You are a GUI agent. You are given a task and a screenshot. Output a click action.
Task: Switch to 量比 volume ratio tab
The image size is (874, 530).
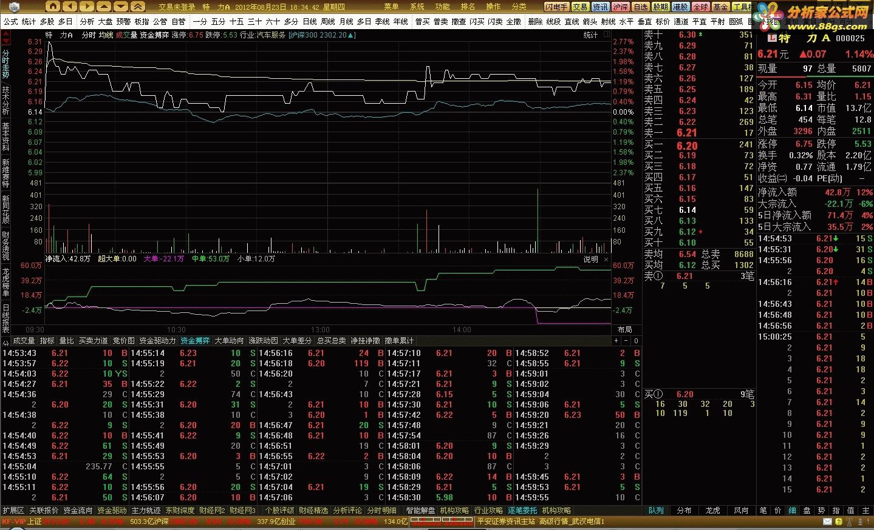pyautogui.click(x=67, y=341)
